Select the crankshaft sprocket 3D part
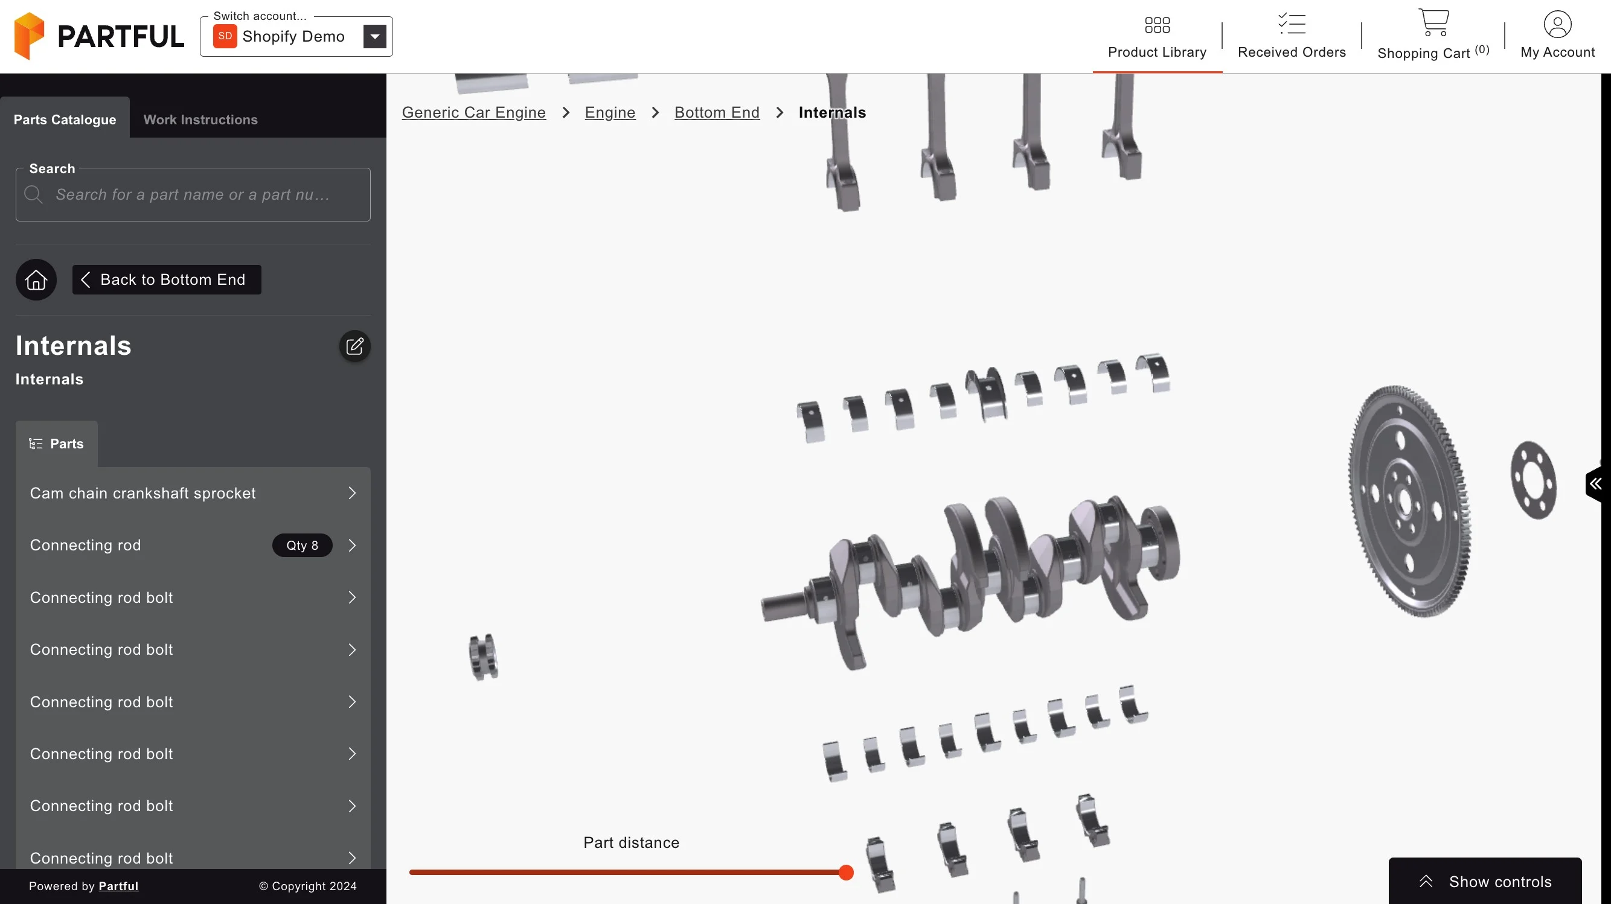Image resolution: width=1611 pixels, height=904 pixels. point(484,657)
